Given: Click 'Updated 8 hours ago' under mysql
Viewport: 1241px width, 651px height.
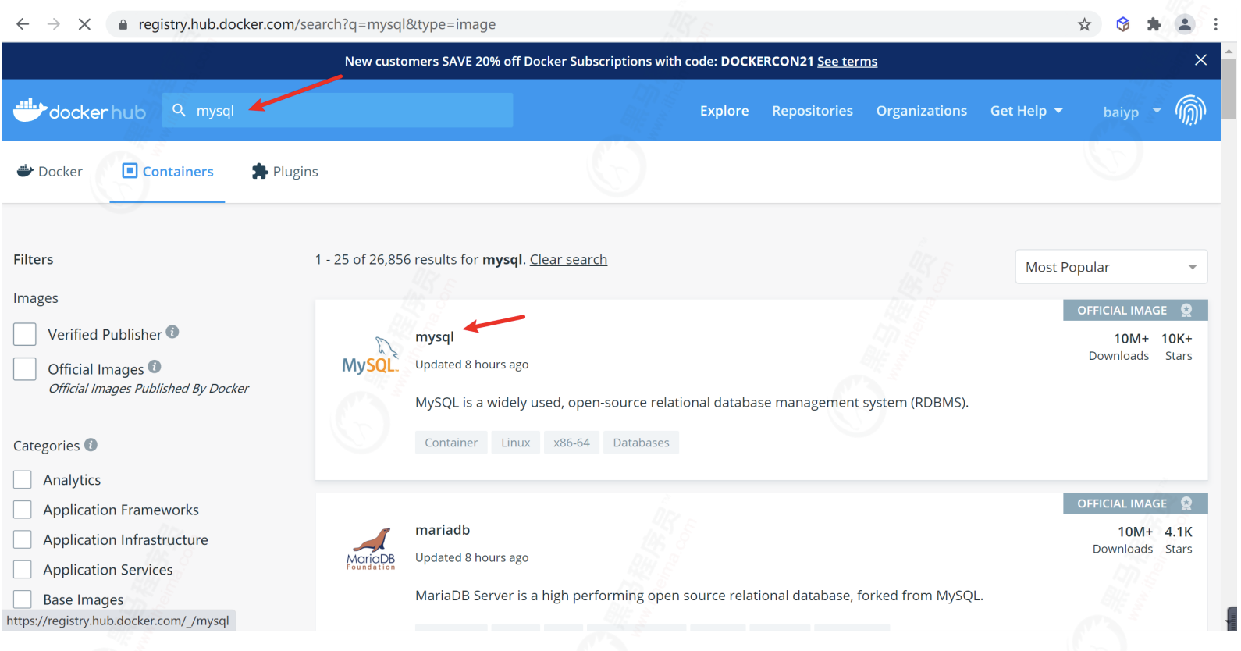Looking at the screenshot, I should click(471, 364).
